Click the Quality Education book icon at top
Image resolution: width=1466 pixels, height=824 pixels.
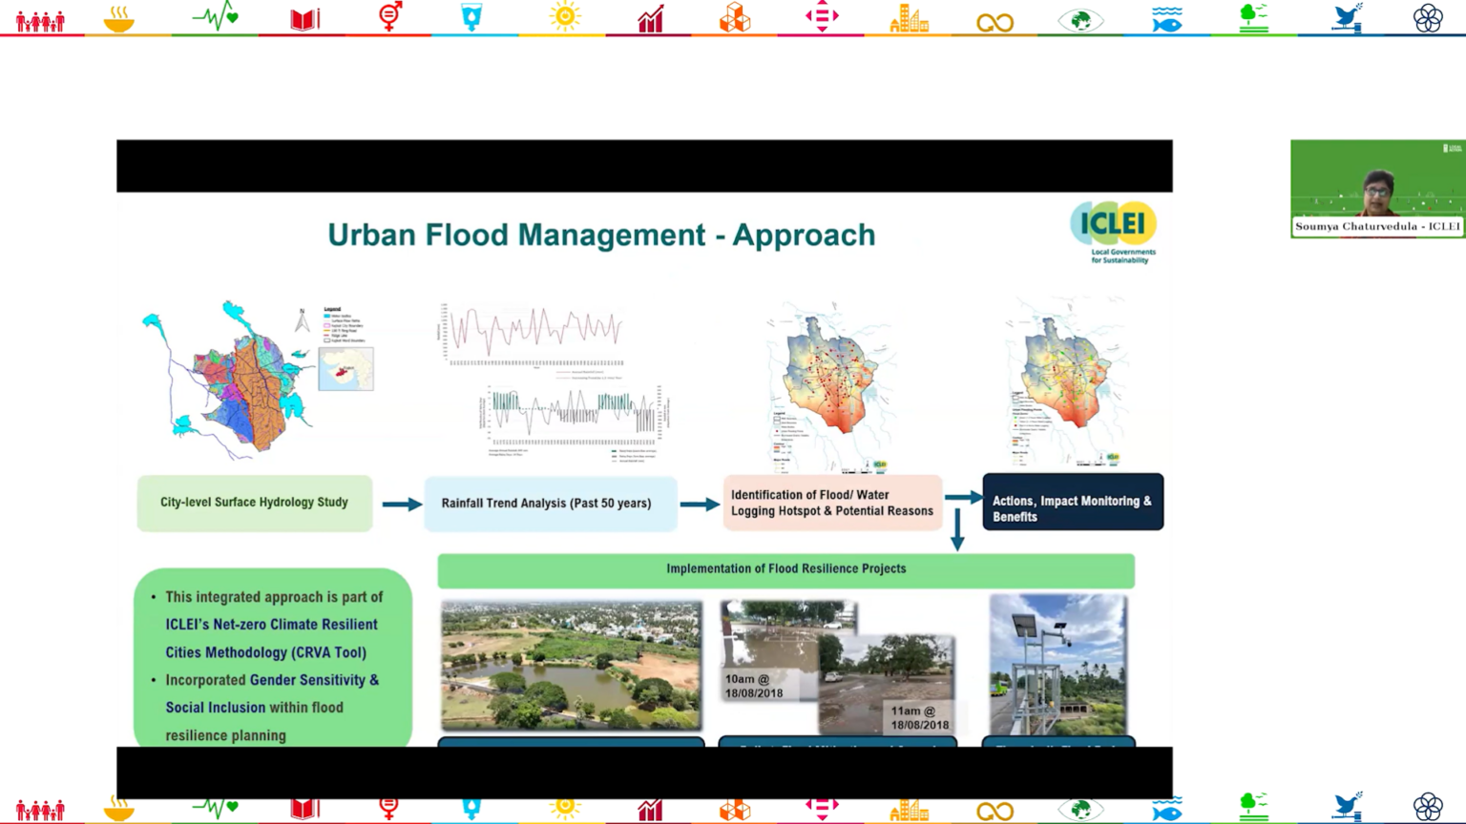point(304,19)
